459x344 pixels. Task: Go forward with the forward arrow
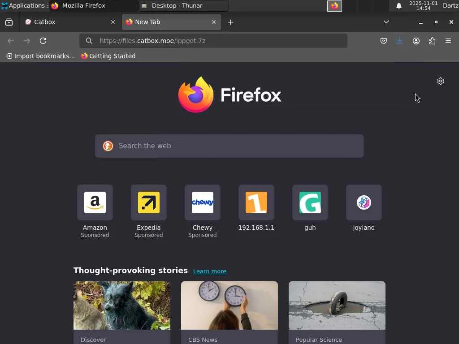coord(26,41)
